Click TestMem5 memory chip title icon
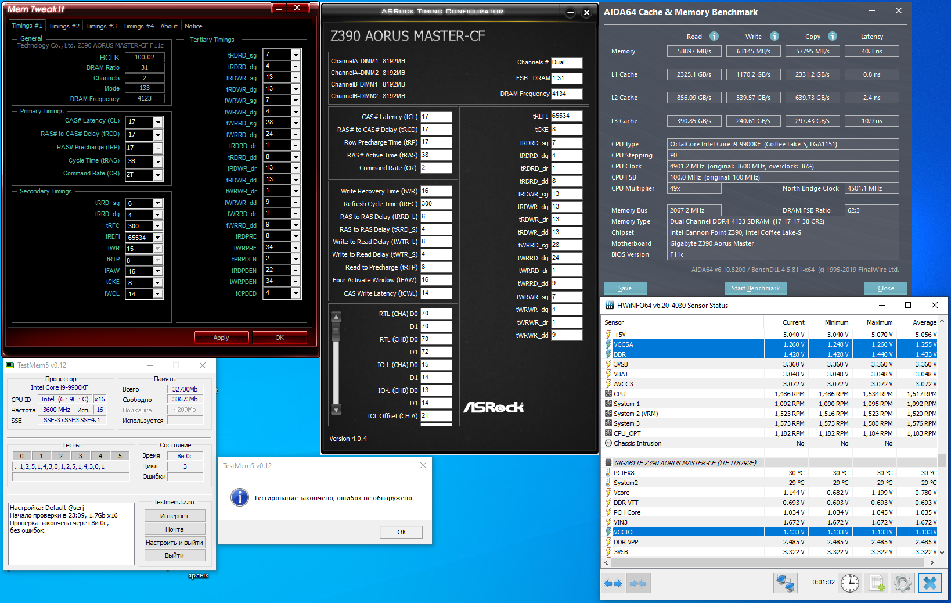The width and height of the screenshot is (951, 603). [10, 365]
